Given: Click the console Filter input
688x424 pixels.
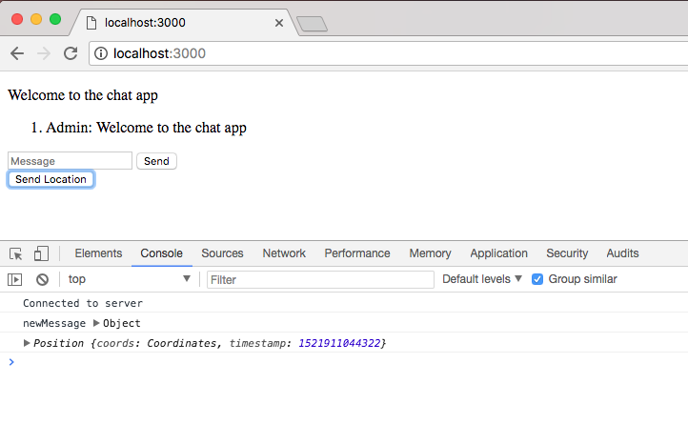Looking at the screenshot, I should (320, 279).
